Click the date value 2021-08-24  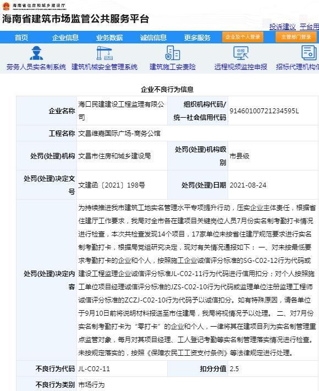[248, 185]
